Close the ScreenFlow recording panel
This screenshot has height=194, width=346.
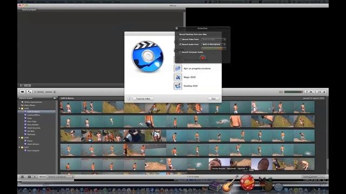(x=177, y=29)
